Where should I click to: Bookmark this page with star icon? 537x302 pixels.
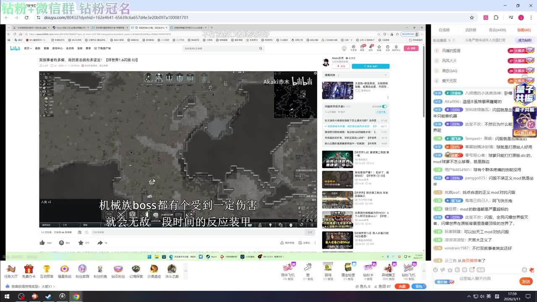472,18
